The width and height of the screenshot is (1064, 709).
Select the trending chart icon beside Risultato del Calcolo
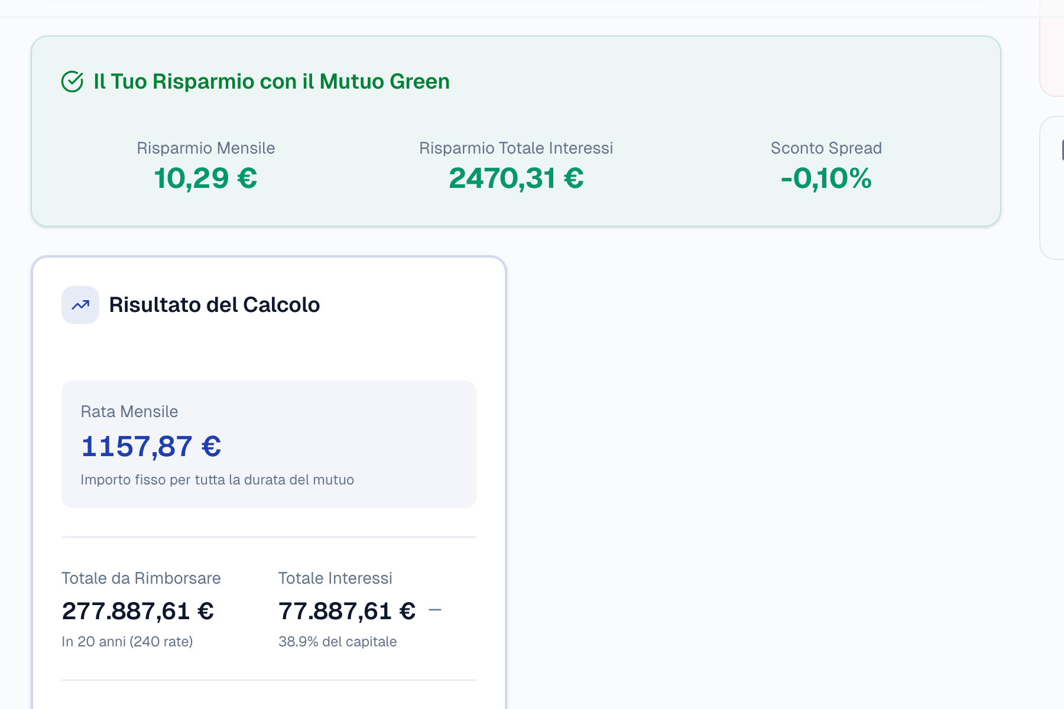79,305
